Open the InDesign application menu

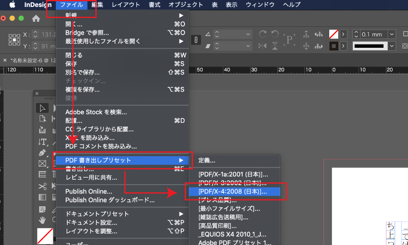tap(38, 4)
